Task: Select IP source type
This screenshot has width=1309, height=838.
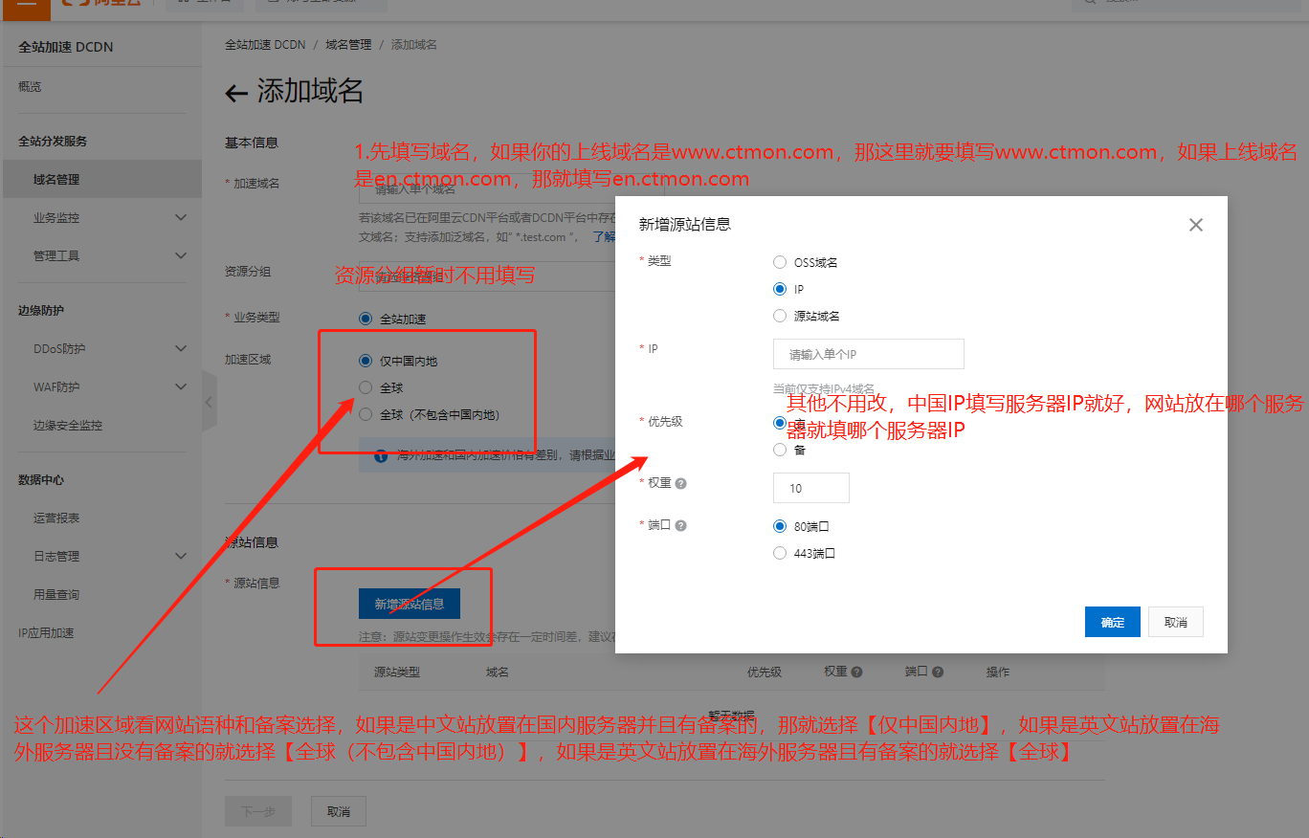Action: click(780, 289)
